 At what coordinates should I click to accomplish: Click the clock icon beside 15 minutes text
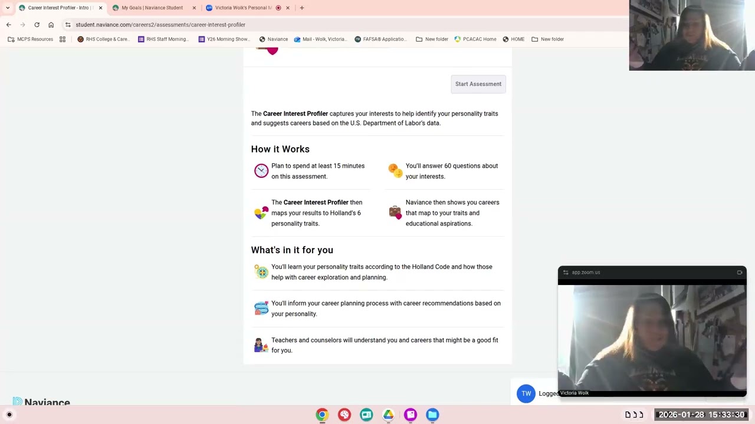261,171
